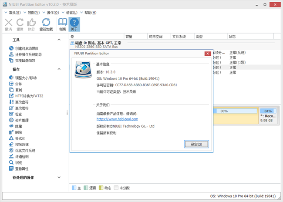Click the 类型 type column header
The height and width of the screenshot is (202, 283).
[x=211, y=37]
